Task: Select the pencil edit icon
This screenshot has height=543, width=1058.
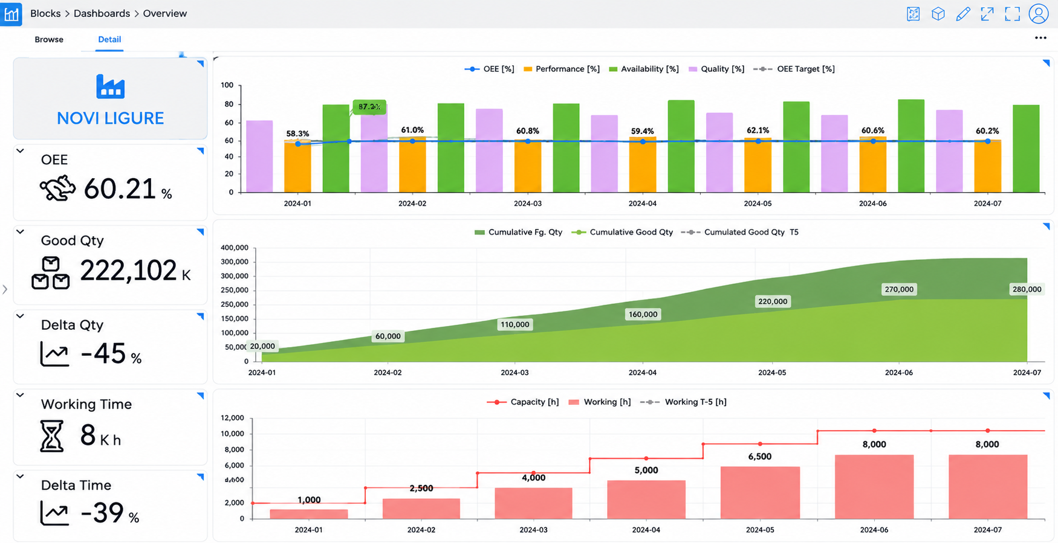Action: tap(962, 13)
